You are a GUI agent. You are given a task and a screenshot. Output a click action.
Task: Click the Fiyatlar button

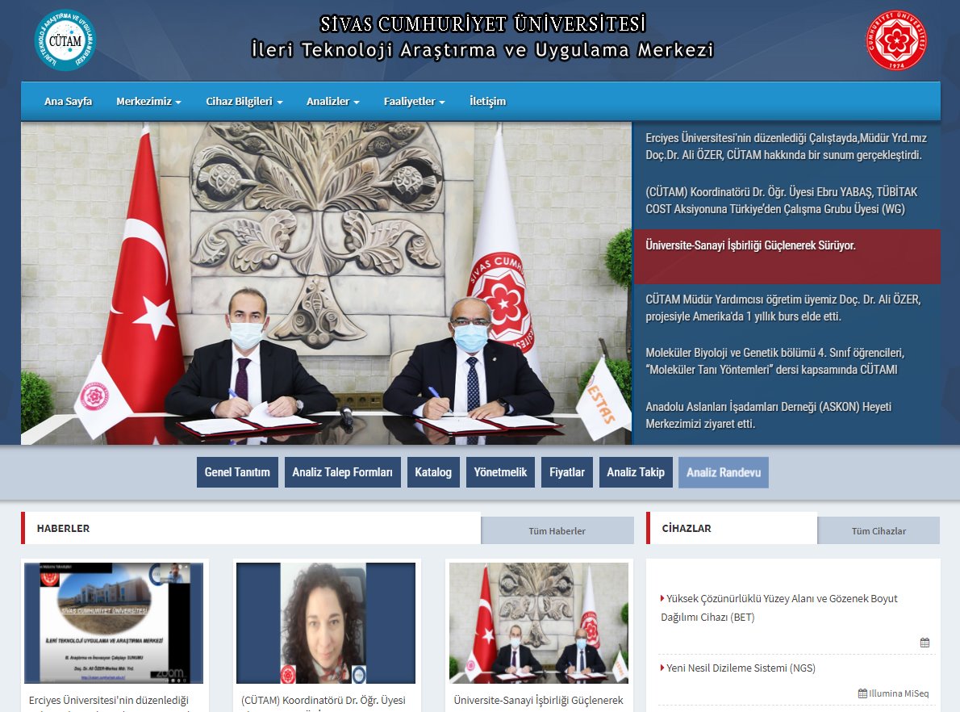(x=567, y=472)
